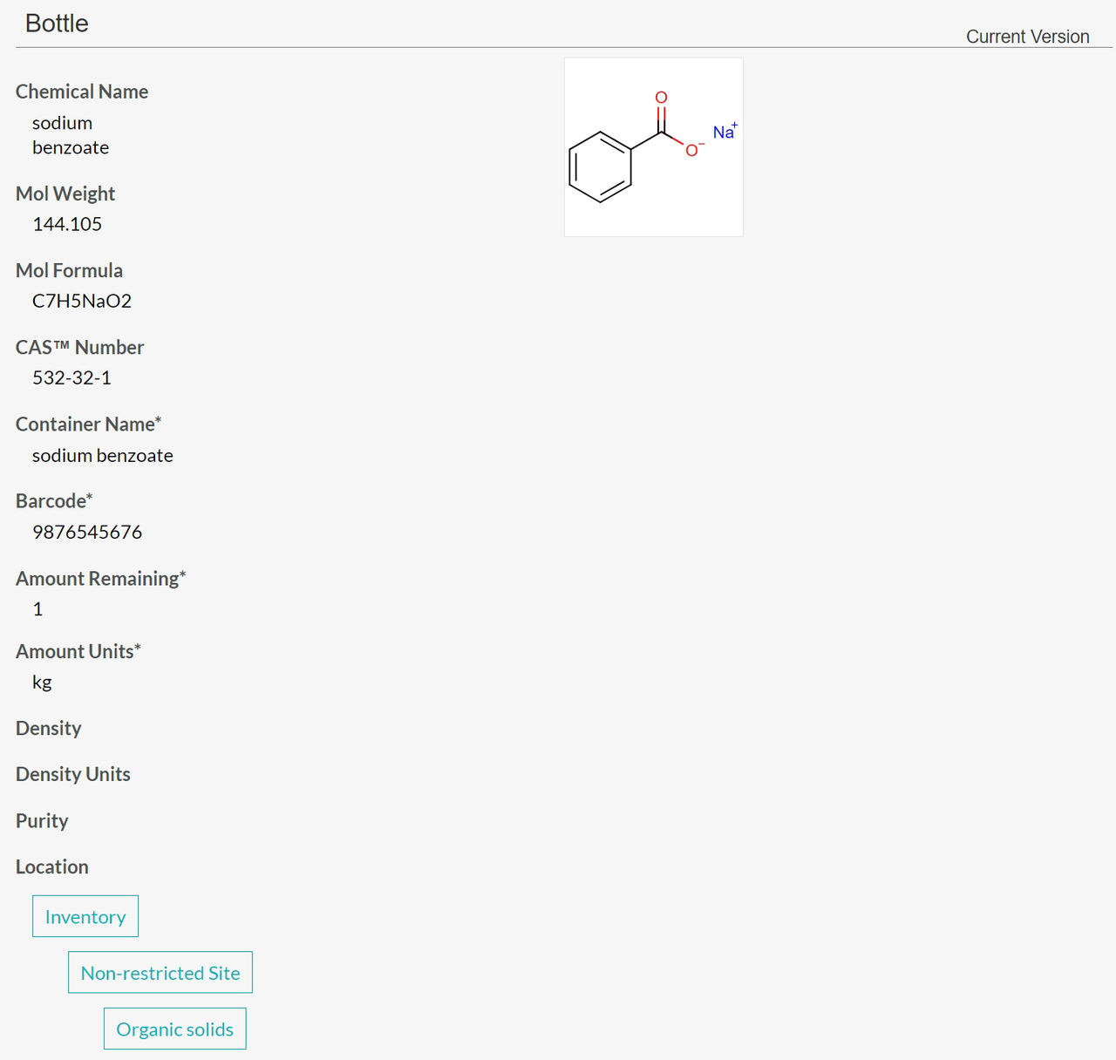Click the Chemical Name field label

coord(82,92)
